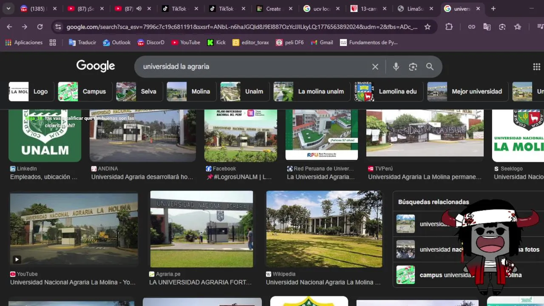Image resolution: width=544 pixels, height=306 pixels.
Task: Open the peli DF6 bookmark
Action: pyautogui.click(x=290, y=42)
